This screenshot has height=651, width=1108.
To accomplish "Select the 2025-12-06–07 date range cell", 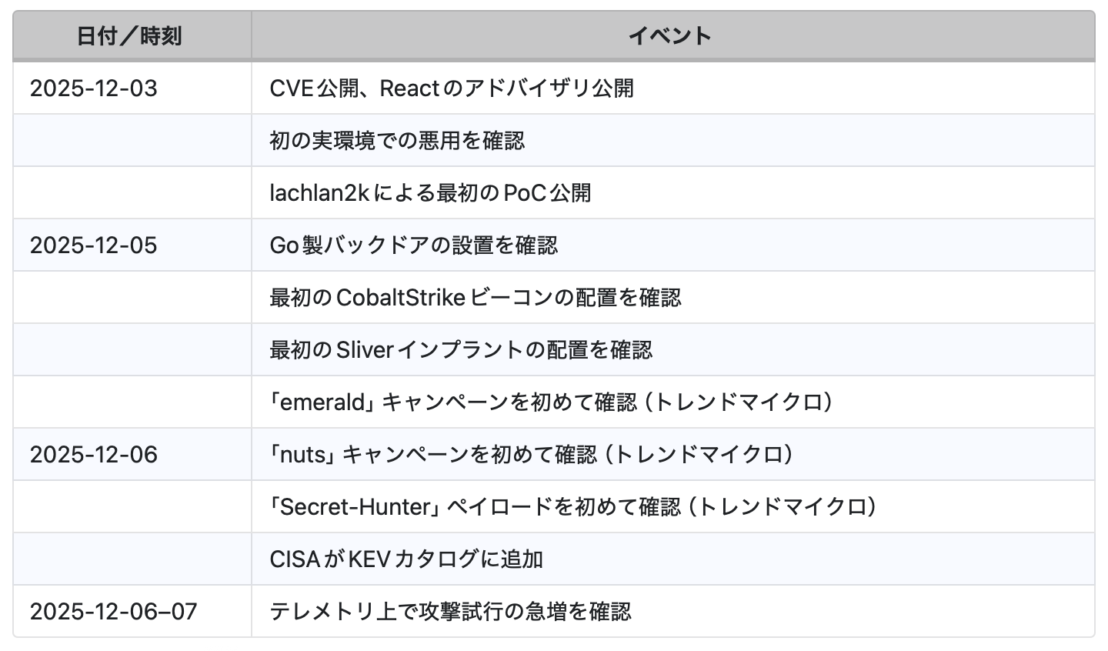I will [x=114, y=612].
